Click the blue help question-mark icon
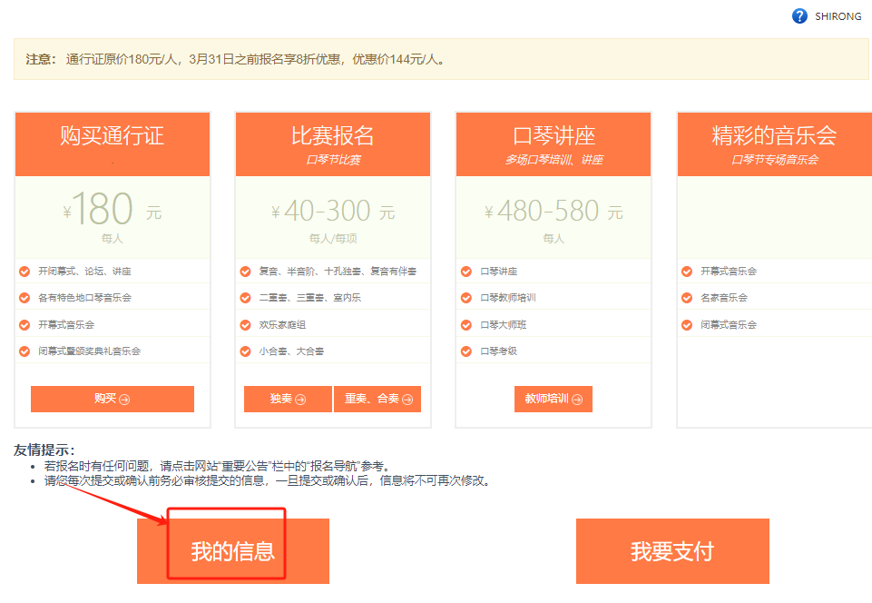The image size is (872, 603). (799, 16)
